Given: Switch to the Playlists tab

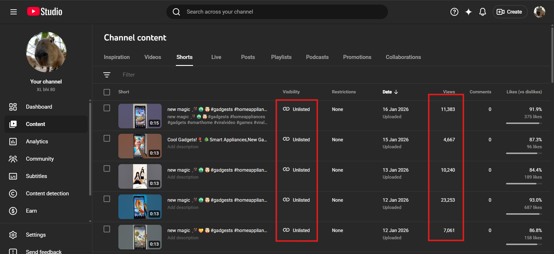Looking at the screenshot, I should (x=281, y=57).
